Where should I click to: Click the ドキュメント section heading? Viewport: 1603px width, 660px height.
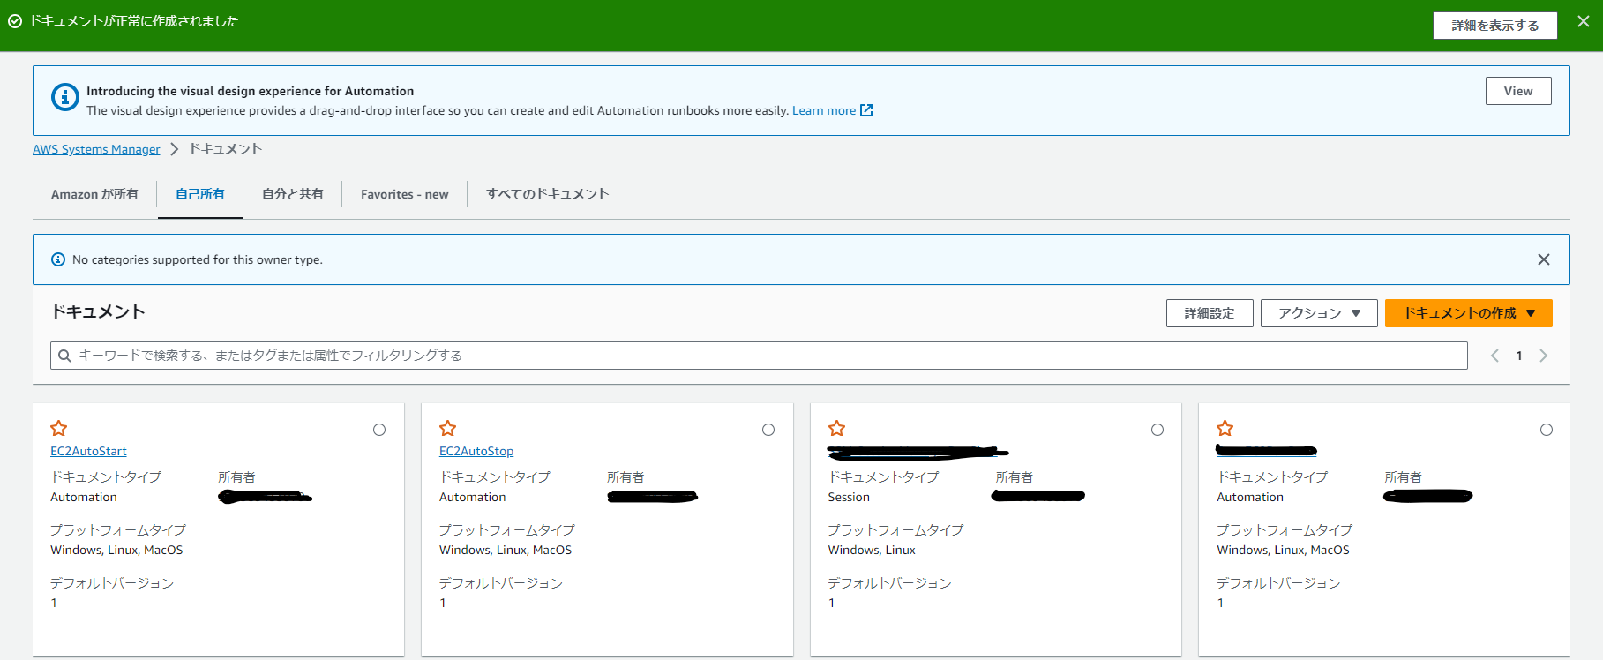click(98, 311)
